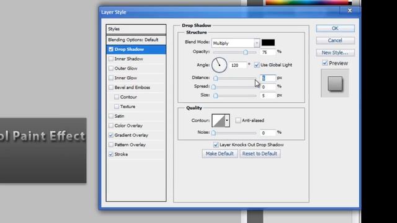Viewport: 397px width, 223px height.
Task: Select the Satin row label
Action: pyautogui.click(x=119, y=116)
